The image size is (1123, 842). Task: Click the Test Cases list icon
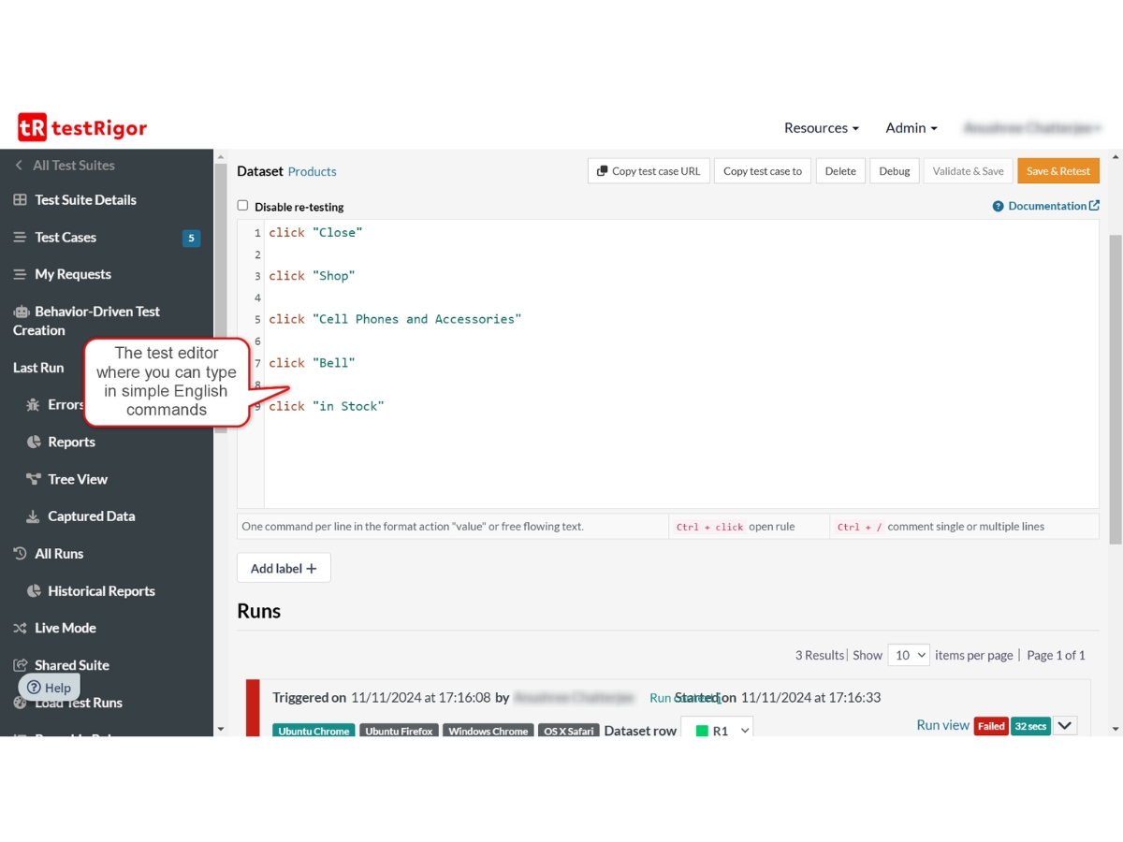click(20, 238)
